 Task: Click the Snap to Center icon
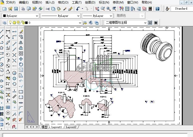[14, 73]
